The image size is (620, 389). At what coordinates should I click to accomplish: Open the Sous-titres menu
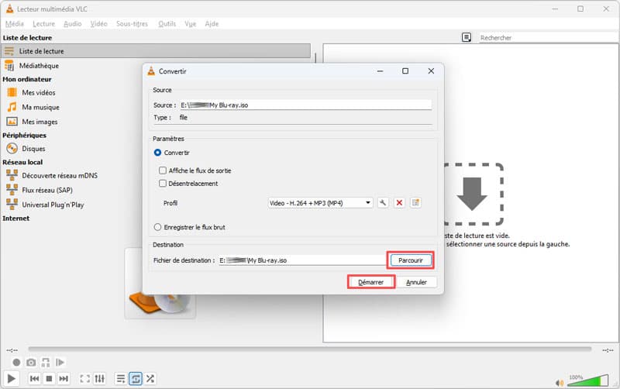coord(132,24)
